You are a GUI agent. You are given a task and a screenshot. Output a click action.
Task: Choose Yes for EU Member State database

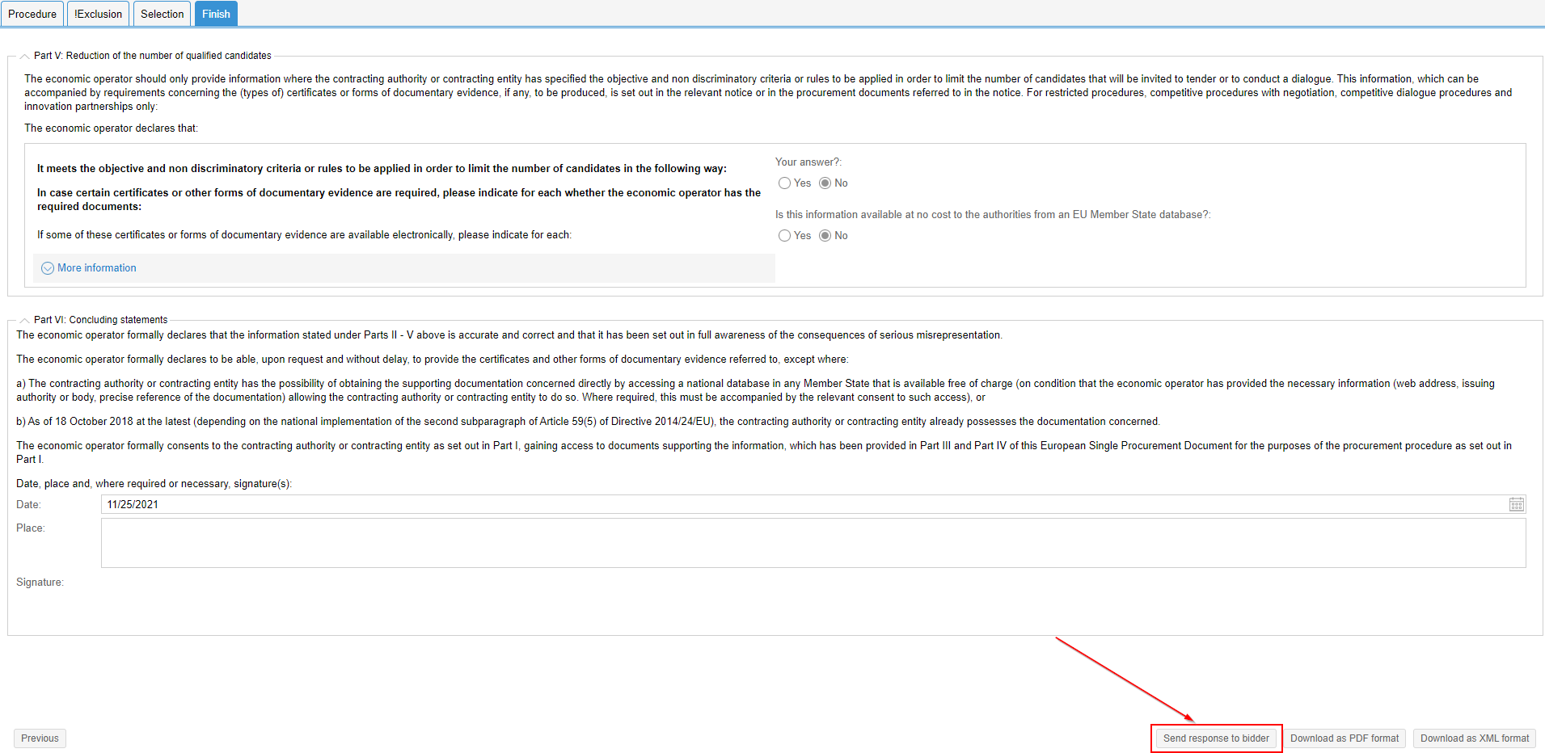tap(784, 236)
